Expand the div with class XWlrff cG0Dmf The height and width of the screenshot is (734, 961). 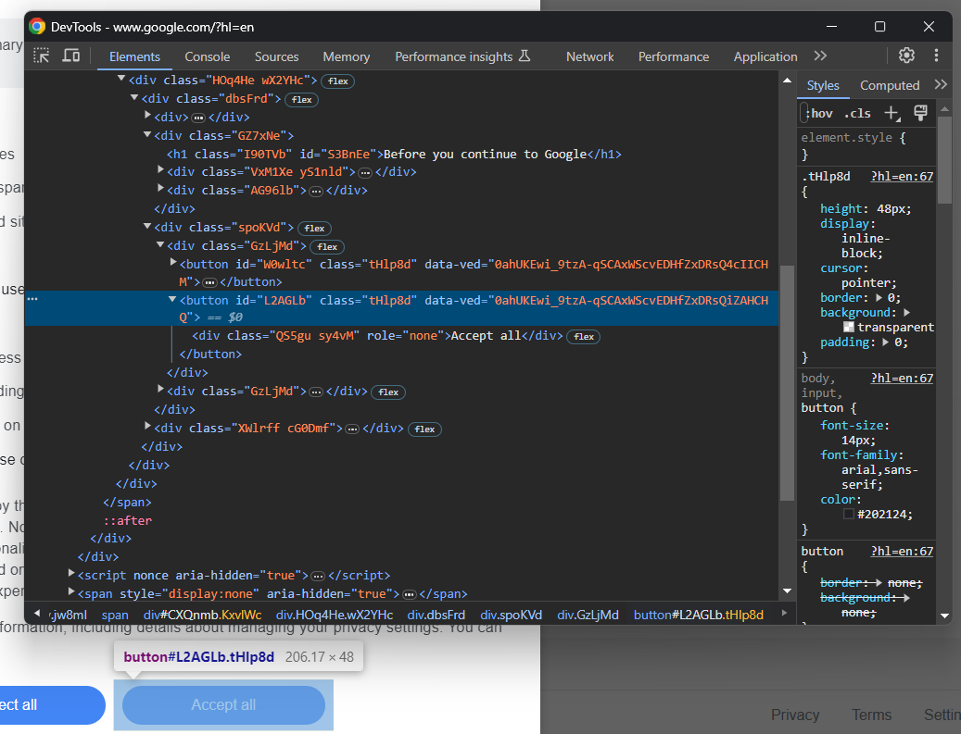tap(148, 427)
